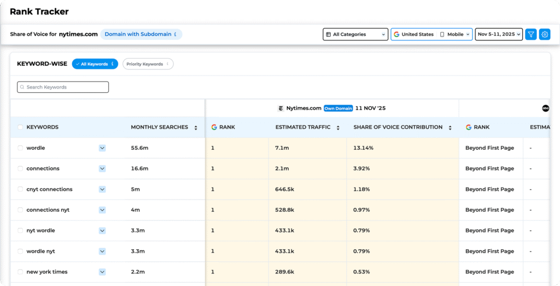This screenshot has width=560, height=286.
Task: Sort by Estimated Traffic column arrows
Action: tap(338, 127)
